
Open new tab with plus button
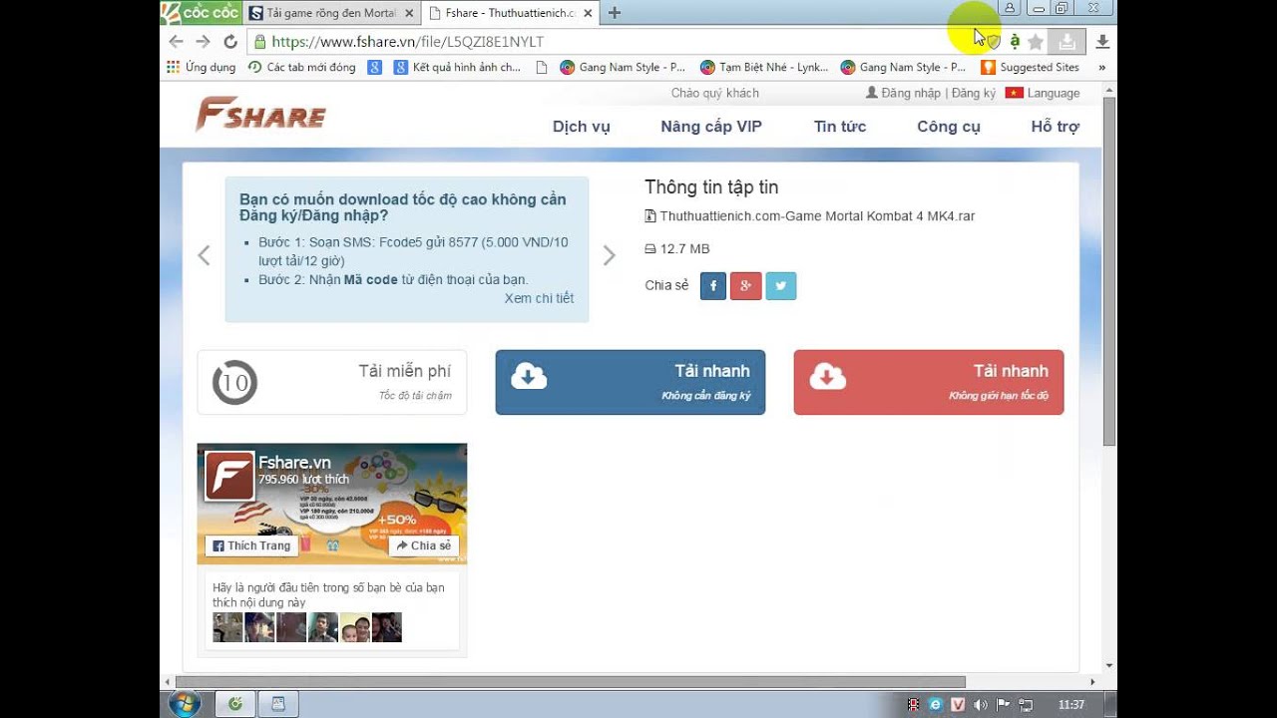point(615,13)
